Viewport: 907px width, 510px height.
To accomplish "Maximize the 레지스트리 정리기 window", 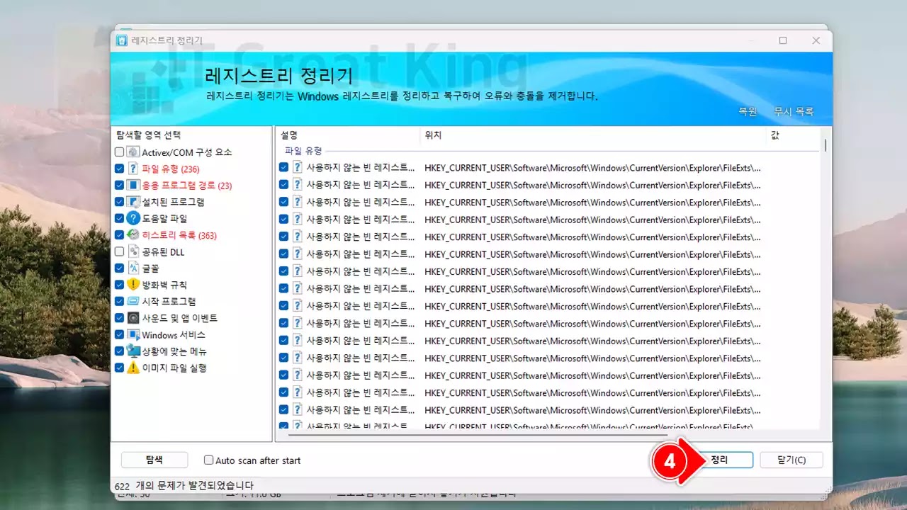I will click(783, 40).
